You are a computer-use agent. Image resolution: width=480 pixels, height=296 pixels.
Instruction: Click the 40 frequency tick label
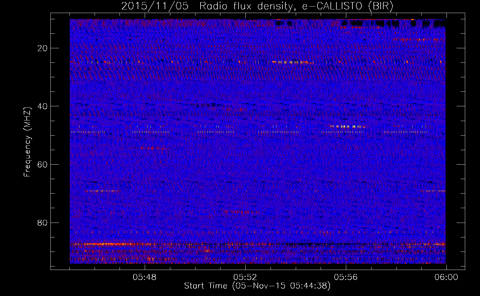[x=43, y=106]
